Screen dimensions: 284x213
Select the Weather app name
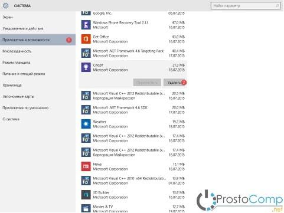point(100,122)
